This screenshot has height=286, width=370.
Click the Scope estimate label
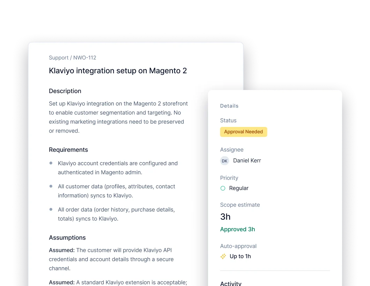(240, 205)
